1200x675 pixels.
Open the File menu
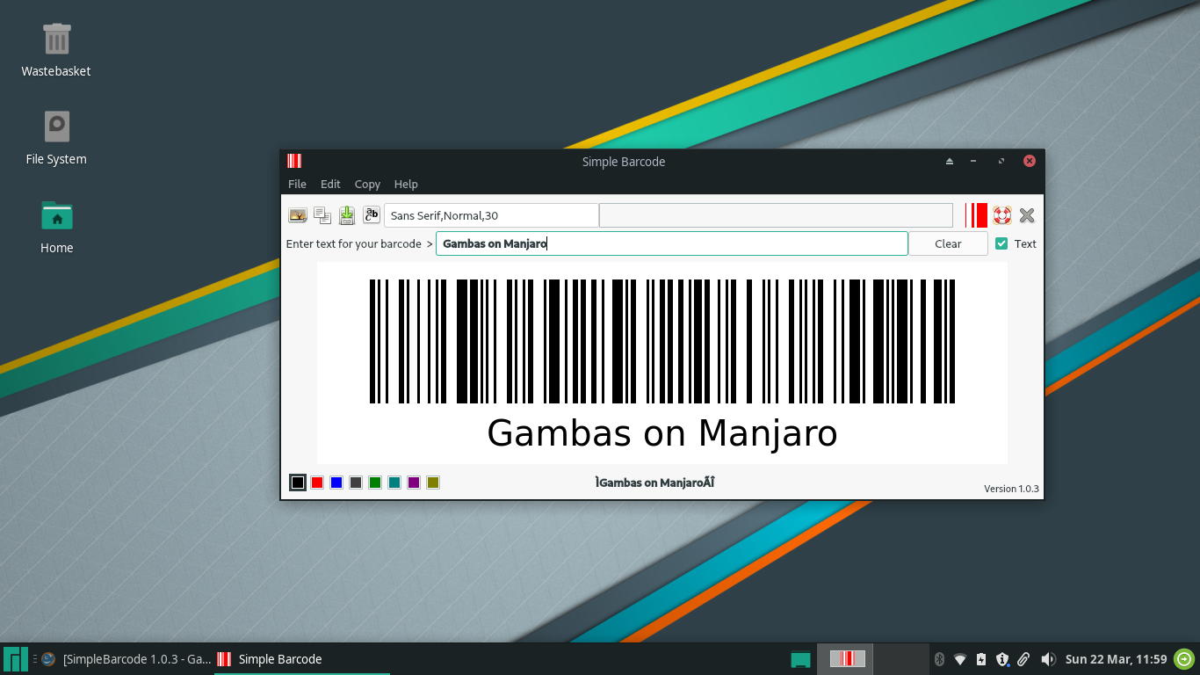pos(297,184)
